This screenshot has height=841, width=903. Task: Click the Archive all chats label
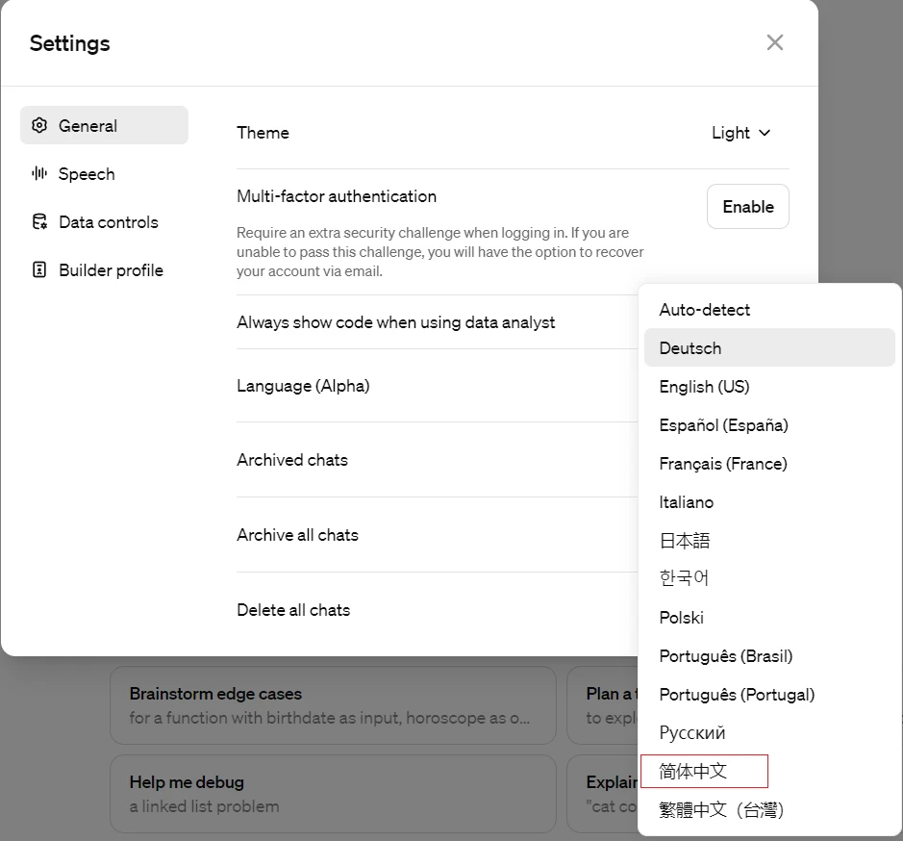297,534
